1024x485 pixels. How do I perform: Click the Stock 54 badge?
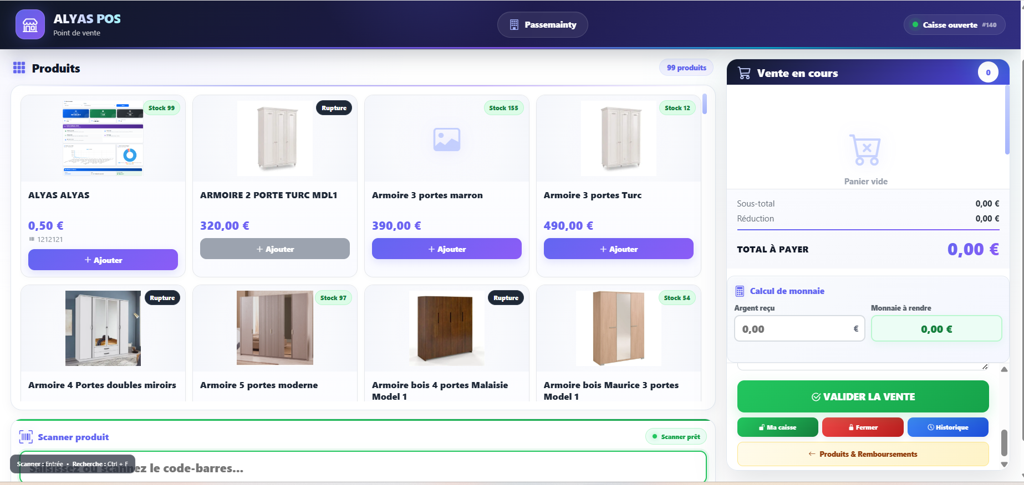677,298
